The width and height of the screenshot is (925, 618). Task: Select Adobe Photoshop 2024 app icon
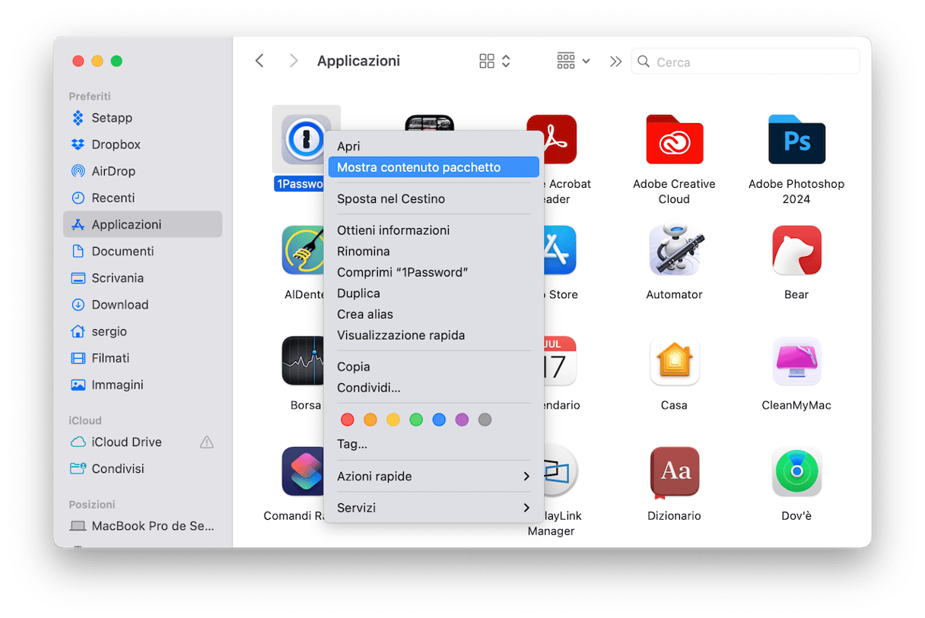pos(796,140)
